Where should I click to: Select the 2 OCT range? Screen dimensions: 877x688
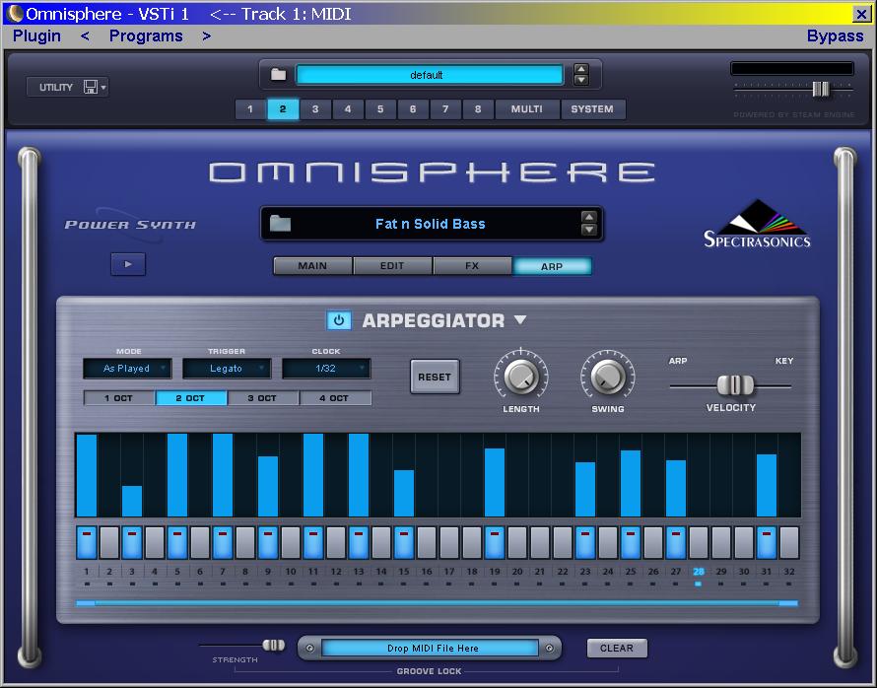[x=191, y=398]
